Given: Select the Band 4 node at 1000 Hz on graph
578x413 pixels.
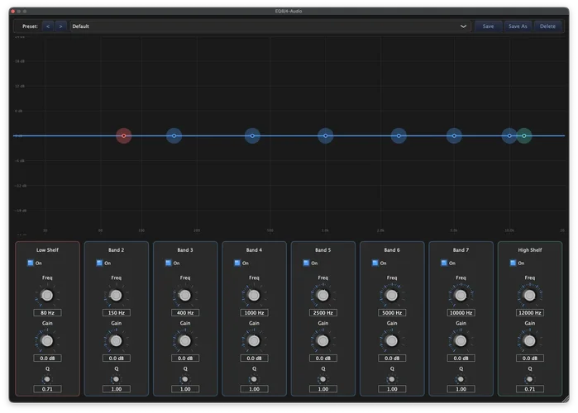Looking at the screenshot, I should click(326, 135).
